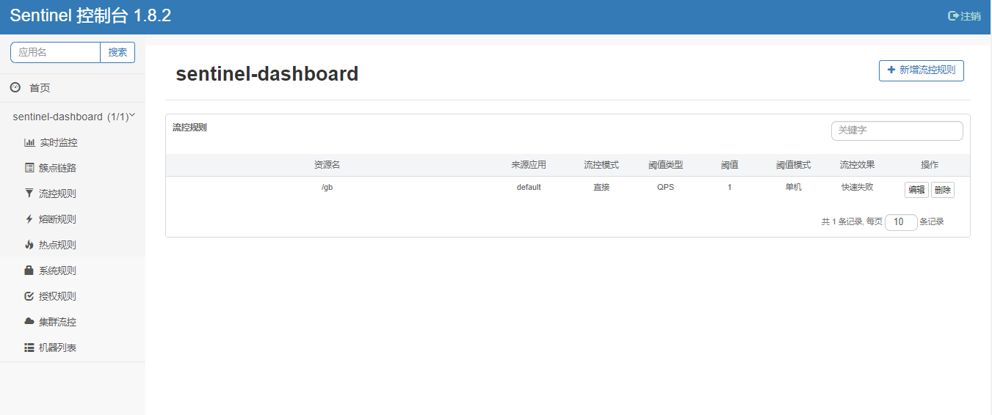This screenshot has height=415, width=992.
Task: Click the 资源名 column header
Action: pyautogui.click(x=327, y=165)
